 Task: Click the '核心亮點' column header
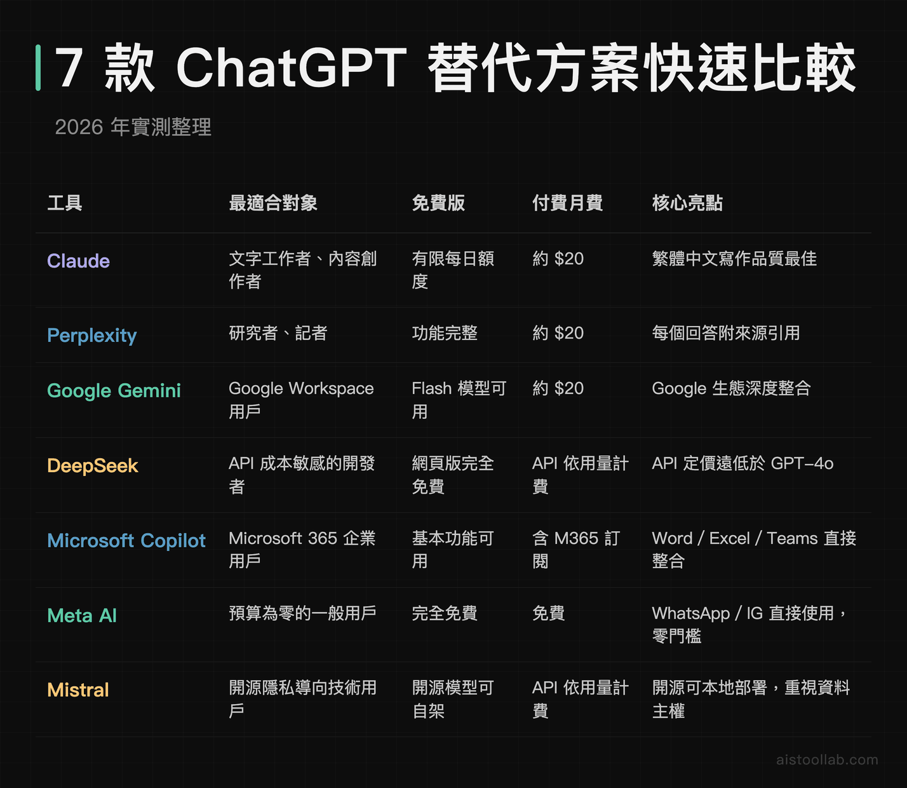pyautogui.click(x=687, y=203)
